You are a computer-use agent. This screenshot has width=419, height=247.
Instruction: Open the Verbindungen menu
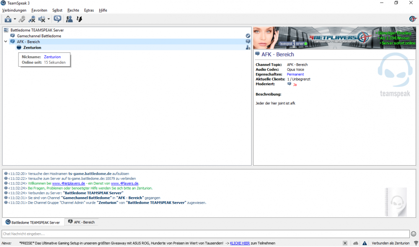point(14,10)
